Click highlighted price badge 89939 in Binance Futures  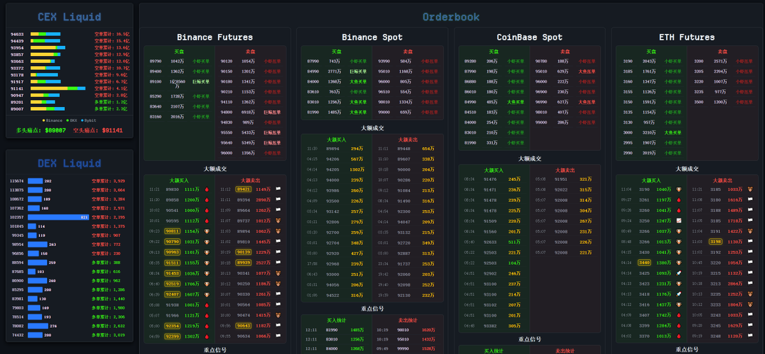click(244, 263)
